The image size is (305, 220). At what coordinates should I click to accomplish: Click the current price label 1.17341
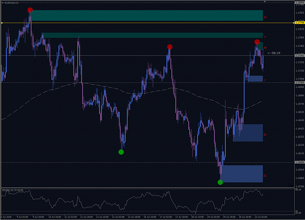(300, 56)
